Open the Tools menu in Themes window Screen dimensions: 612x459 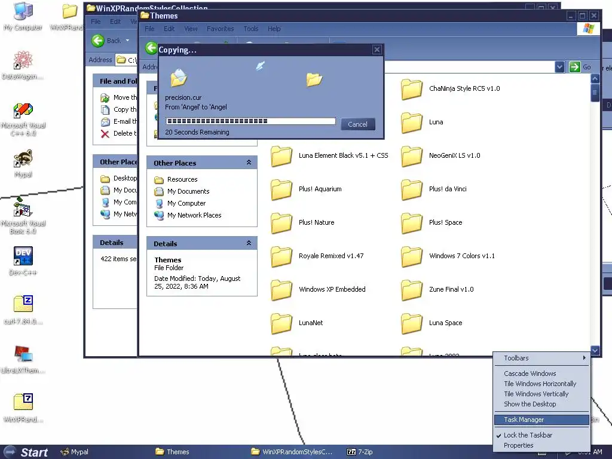(x=251, y=29)
